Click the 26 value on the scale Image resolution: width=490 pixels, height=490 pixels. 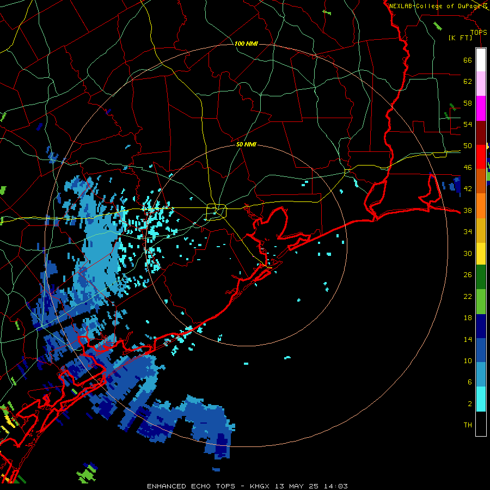(x=468, y=275)
